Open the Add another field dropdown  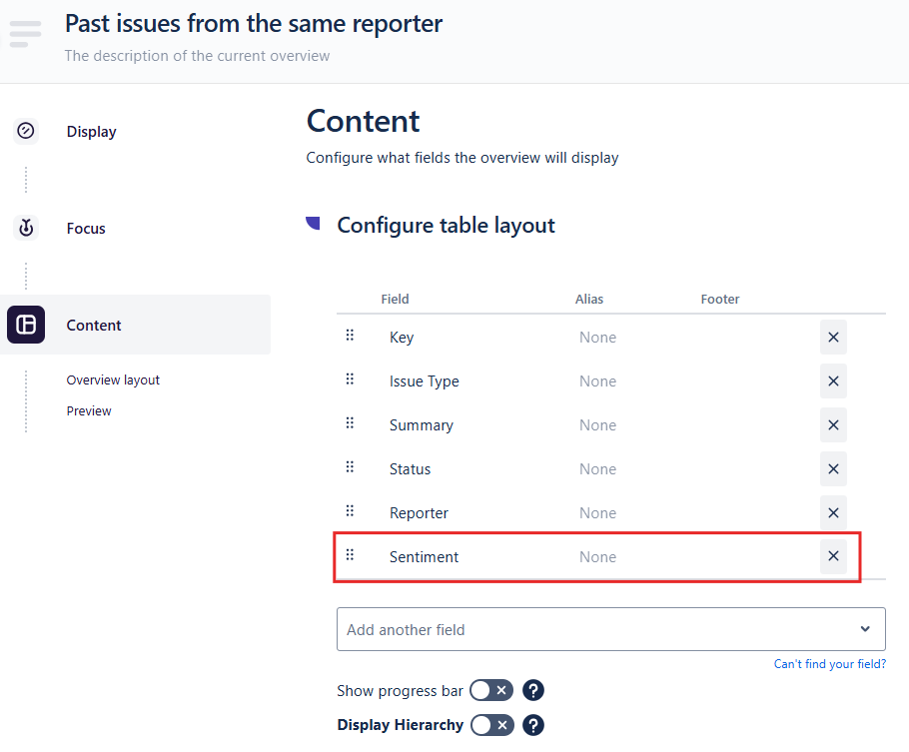(x=599, y=630)
